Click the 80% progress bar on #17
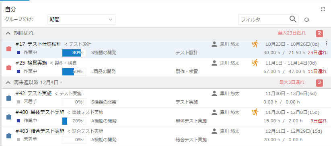Viewport: 331px width, 146px height. pos(74,53)
